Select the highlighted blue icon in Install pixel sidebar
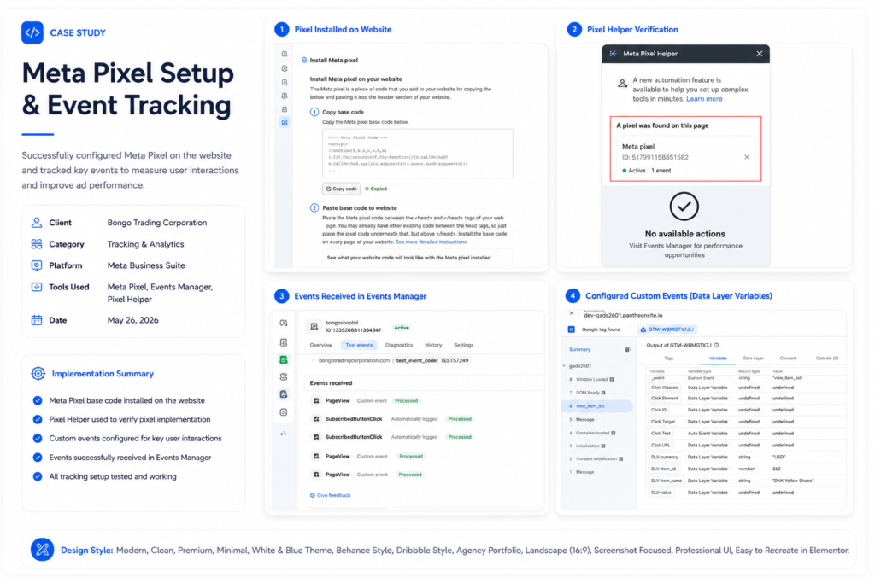 [285, 122]
